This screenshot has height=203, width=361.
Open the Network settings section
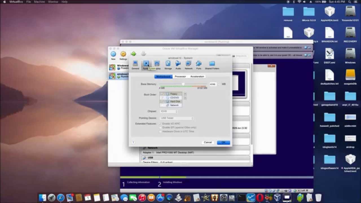click(x=188, y=65)
